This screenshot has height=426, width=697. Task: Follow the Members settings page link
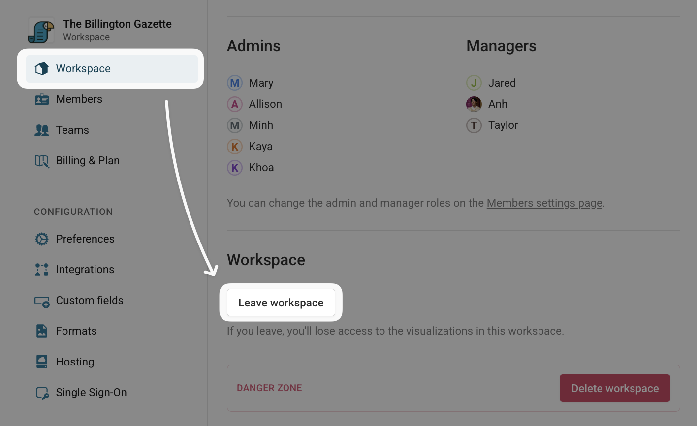[x=544, y=203]
